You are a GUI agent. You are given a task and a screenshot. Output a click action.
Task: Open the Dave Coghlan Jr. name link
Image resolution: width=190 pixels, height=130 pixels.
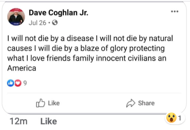58,13
